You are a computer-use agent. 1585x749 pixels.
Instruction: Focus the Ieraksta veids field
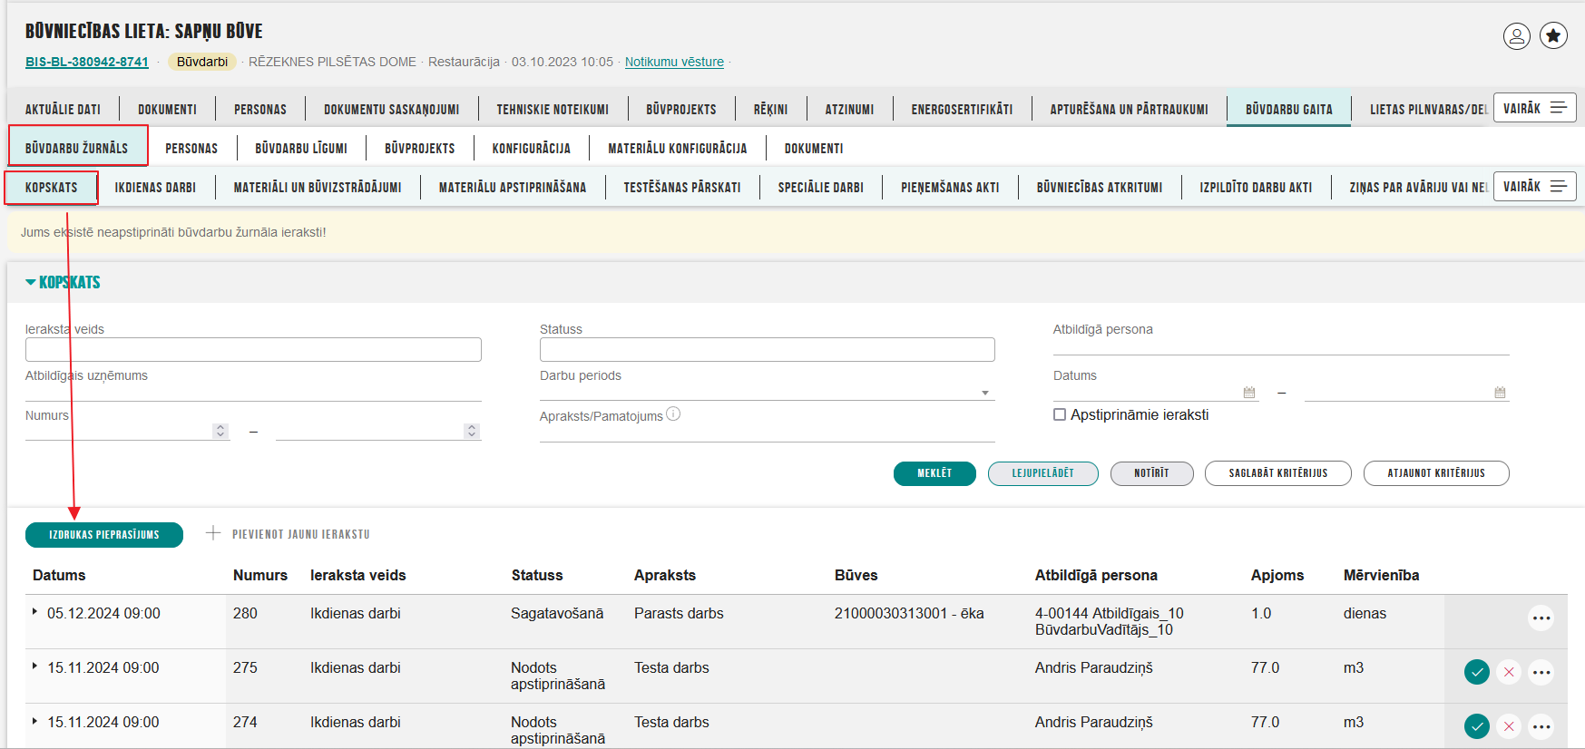click(253, 350)
